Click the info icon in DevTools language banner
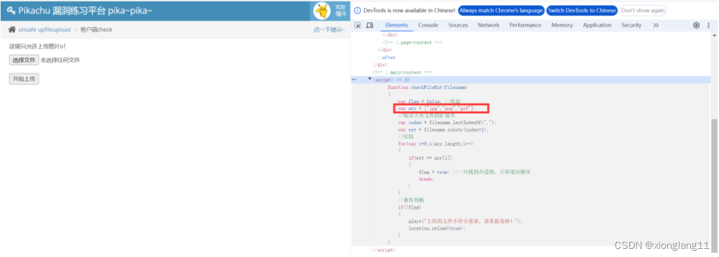Image resolution: width=719 pixels, height=257 pixels. pos(358,11)
